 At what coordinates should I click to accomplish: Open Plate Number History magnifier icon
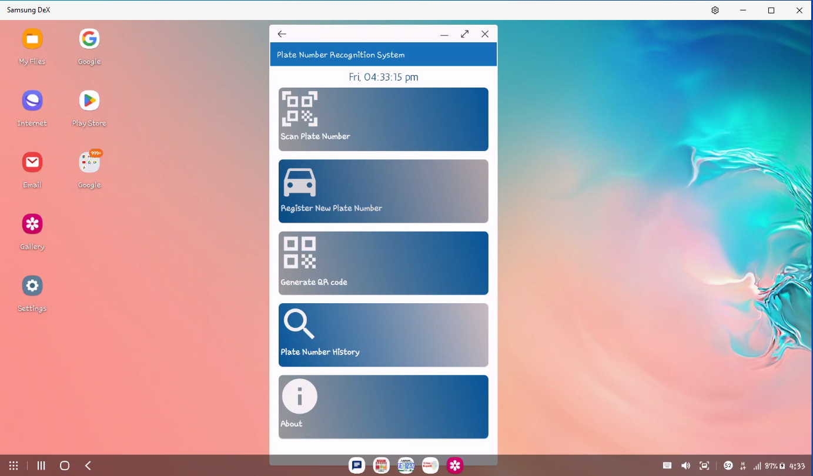pos(299,324)
